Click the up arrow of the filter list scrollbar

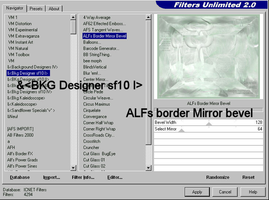pos(149,17)
